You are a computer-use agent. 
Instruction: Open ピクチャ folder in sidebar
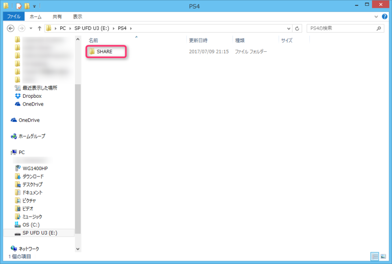pos(29,200)
